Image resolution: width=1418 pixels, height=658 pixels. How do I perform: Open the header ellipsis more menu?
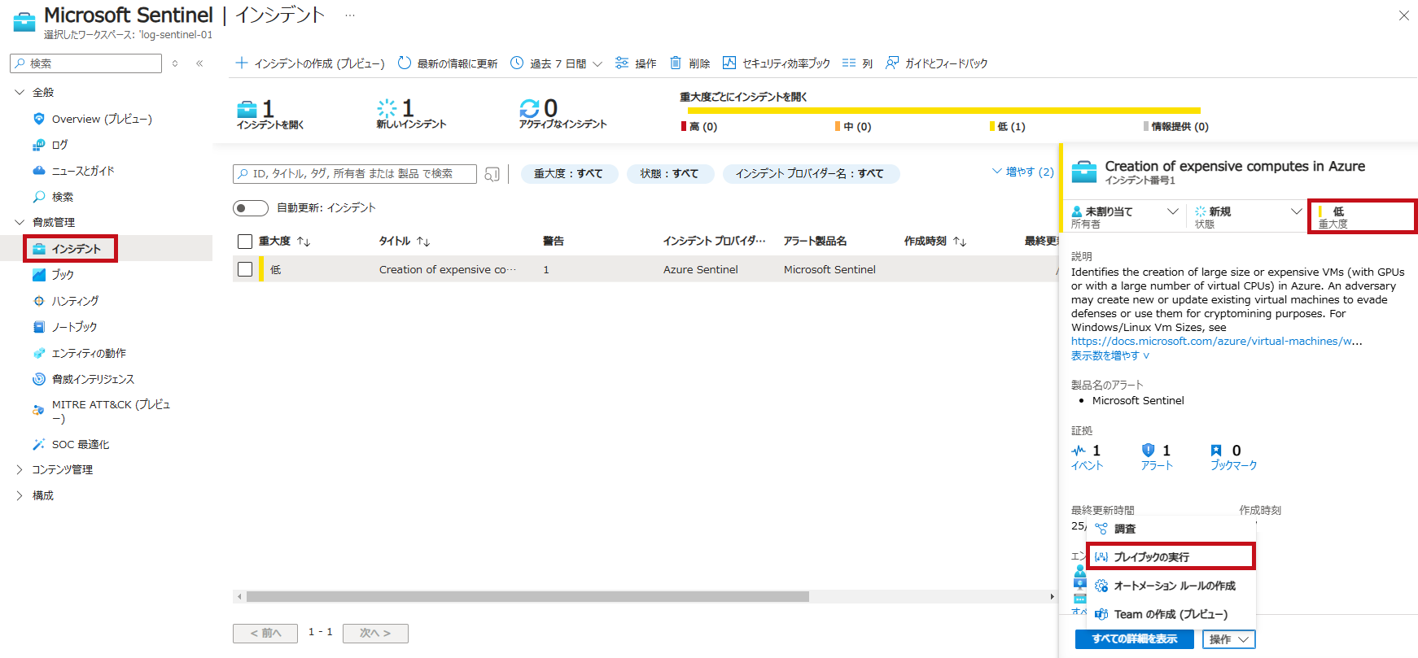350,15
